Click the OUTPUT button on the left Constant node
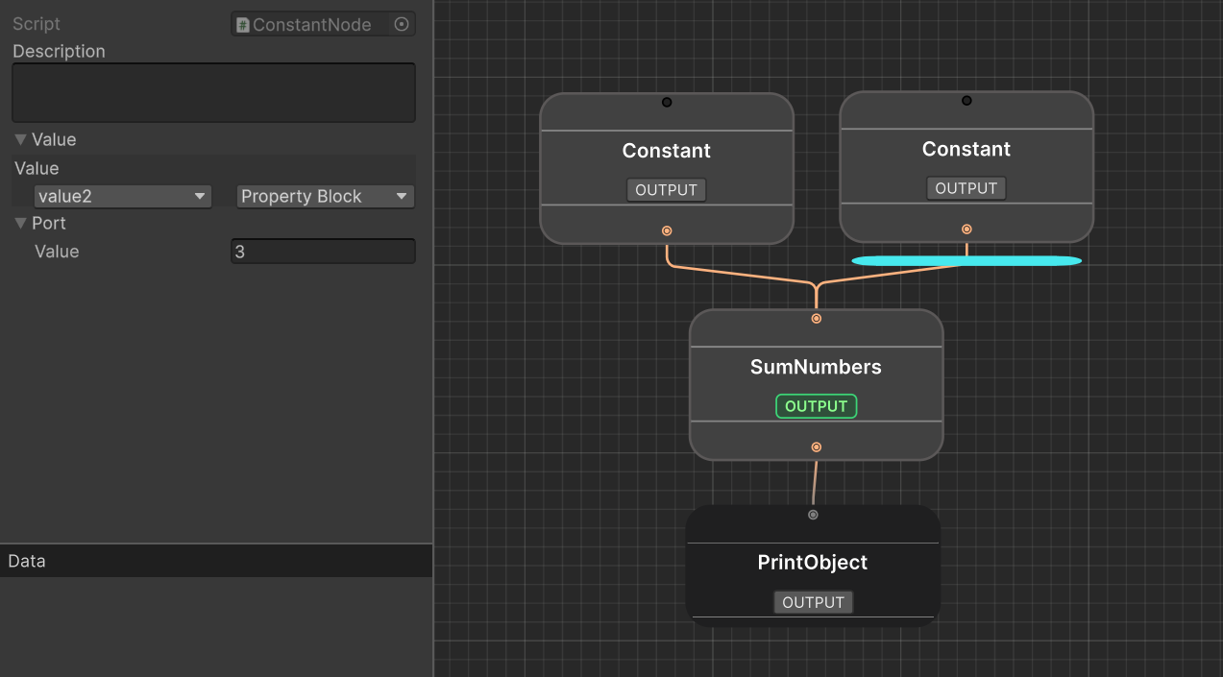 point(667,189)
